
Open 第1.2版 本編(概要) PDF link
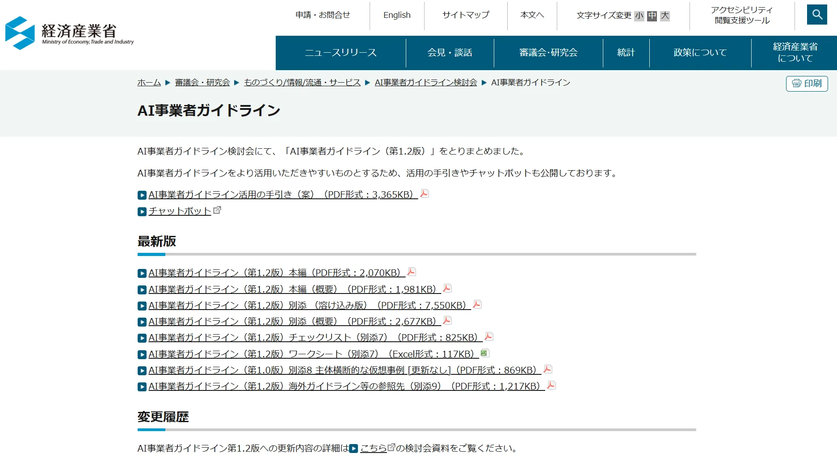294,289
